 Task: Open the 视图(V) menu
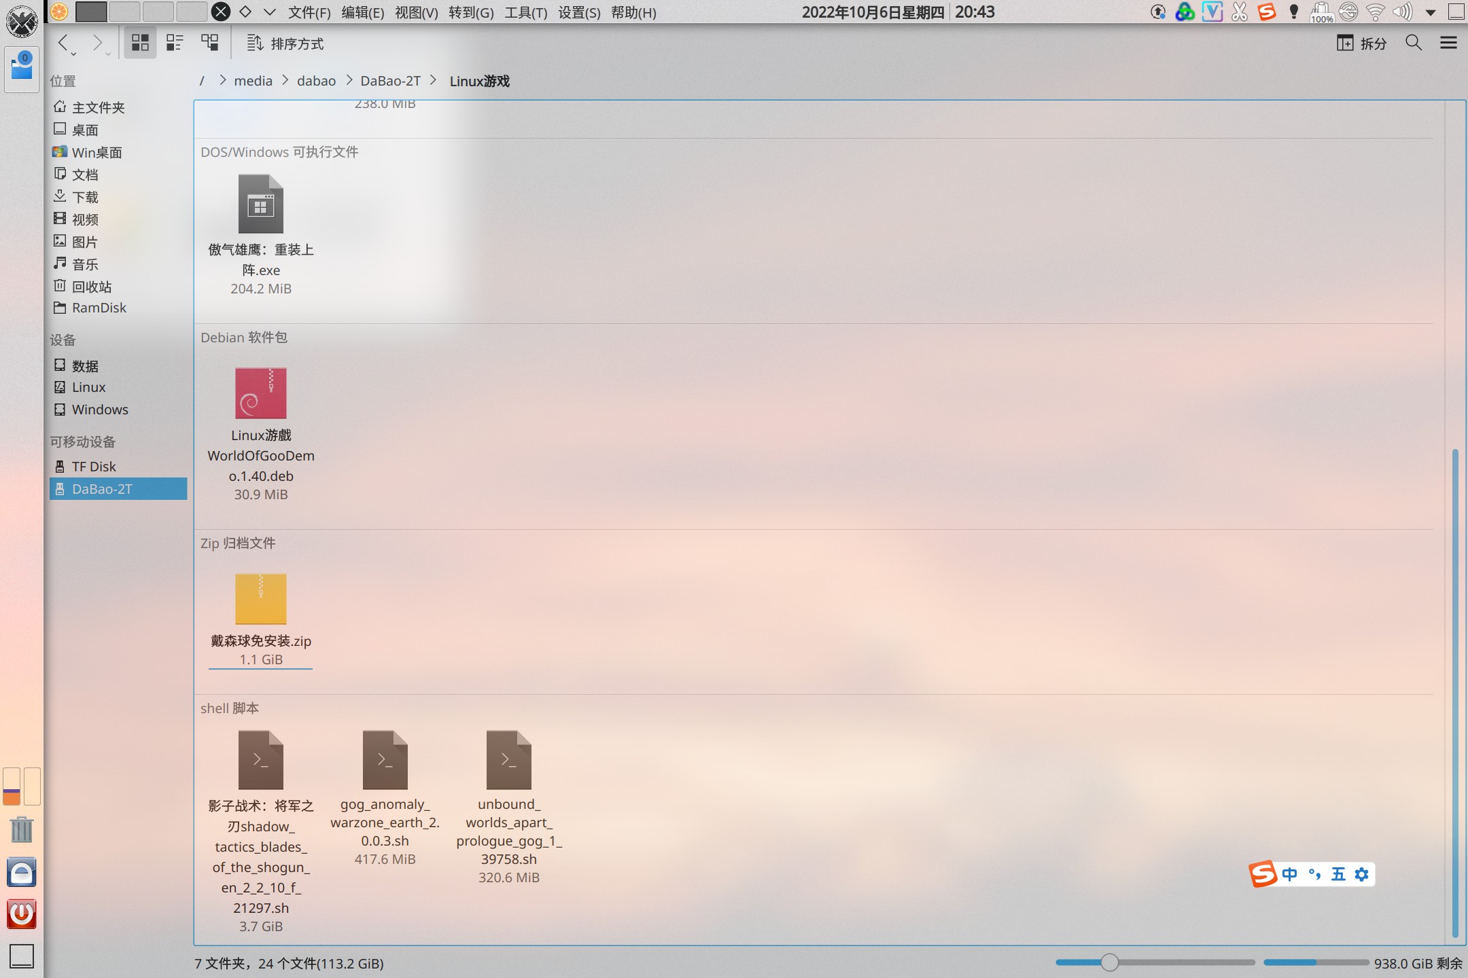417,12
